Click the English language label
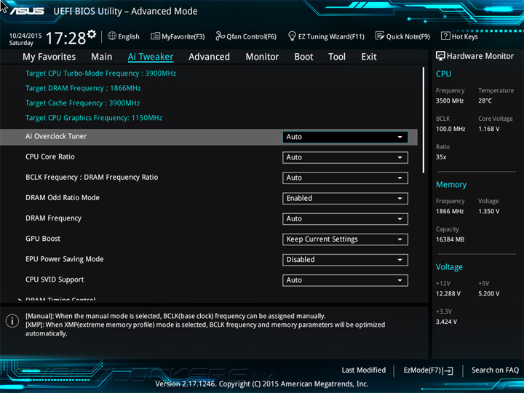This screenshot has width=524, height=393. click(129, 36)
